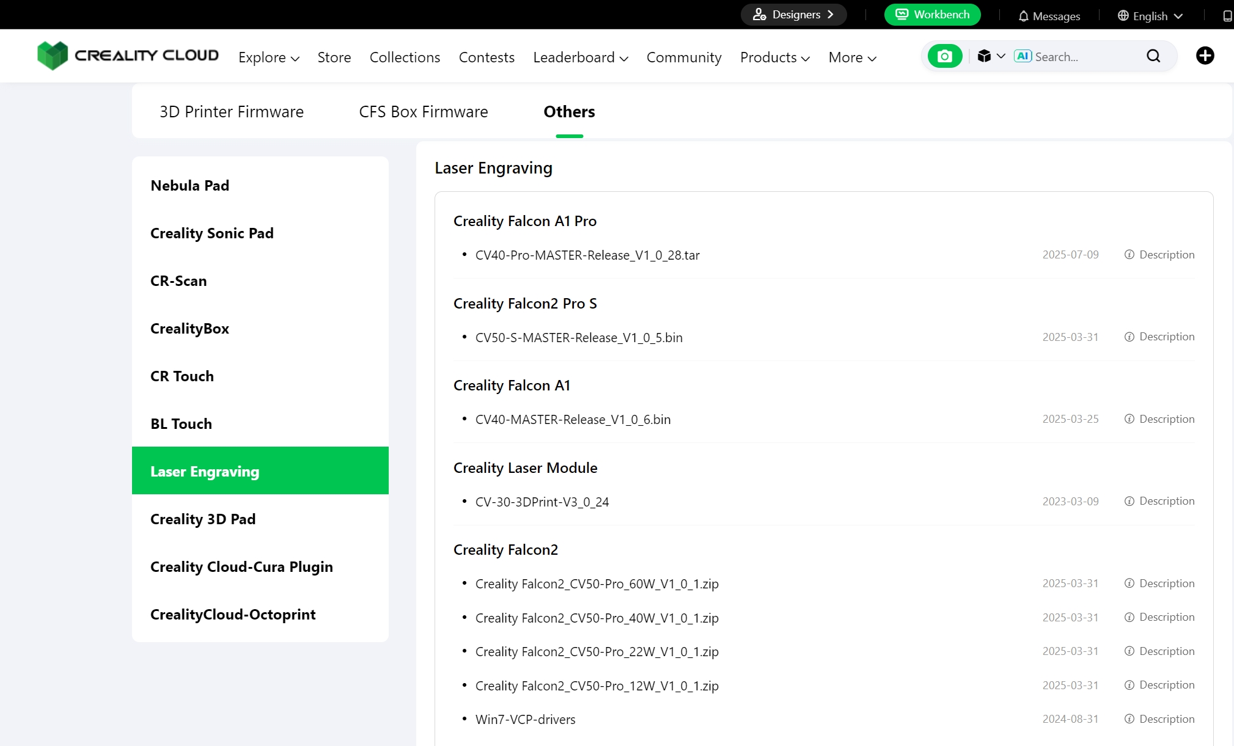Click info icon for Falcon2 22W zip
The height and width of the screenshot is (746, 1234).
(x=1129, y=651)
